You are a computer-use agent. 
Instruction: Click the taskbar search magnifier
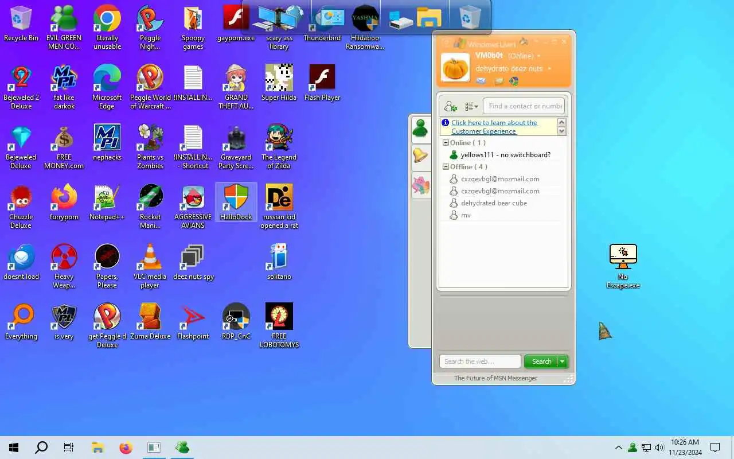tap(41, 448)
